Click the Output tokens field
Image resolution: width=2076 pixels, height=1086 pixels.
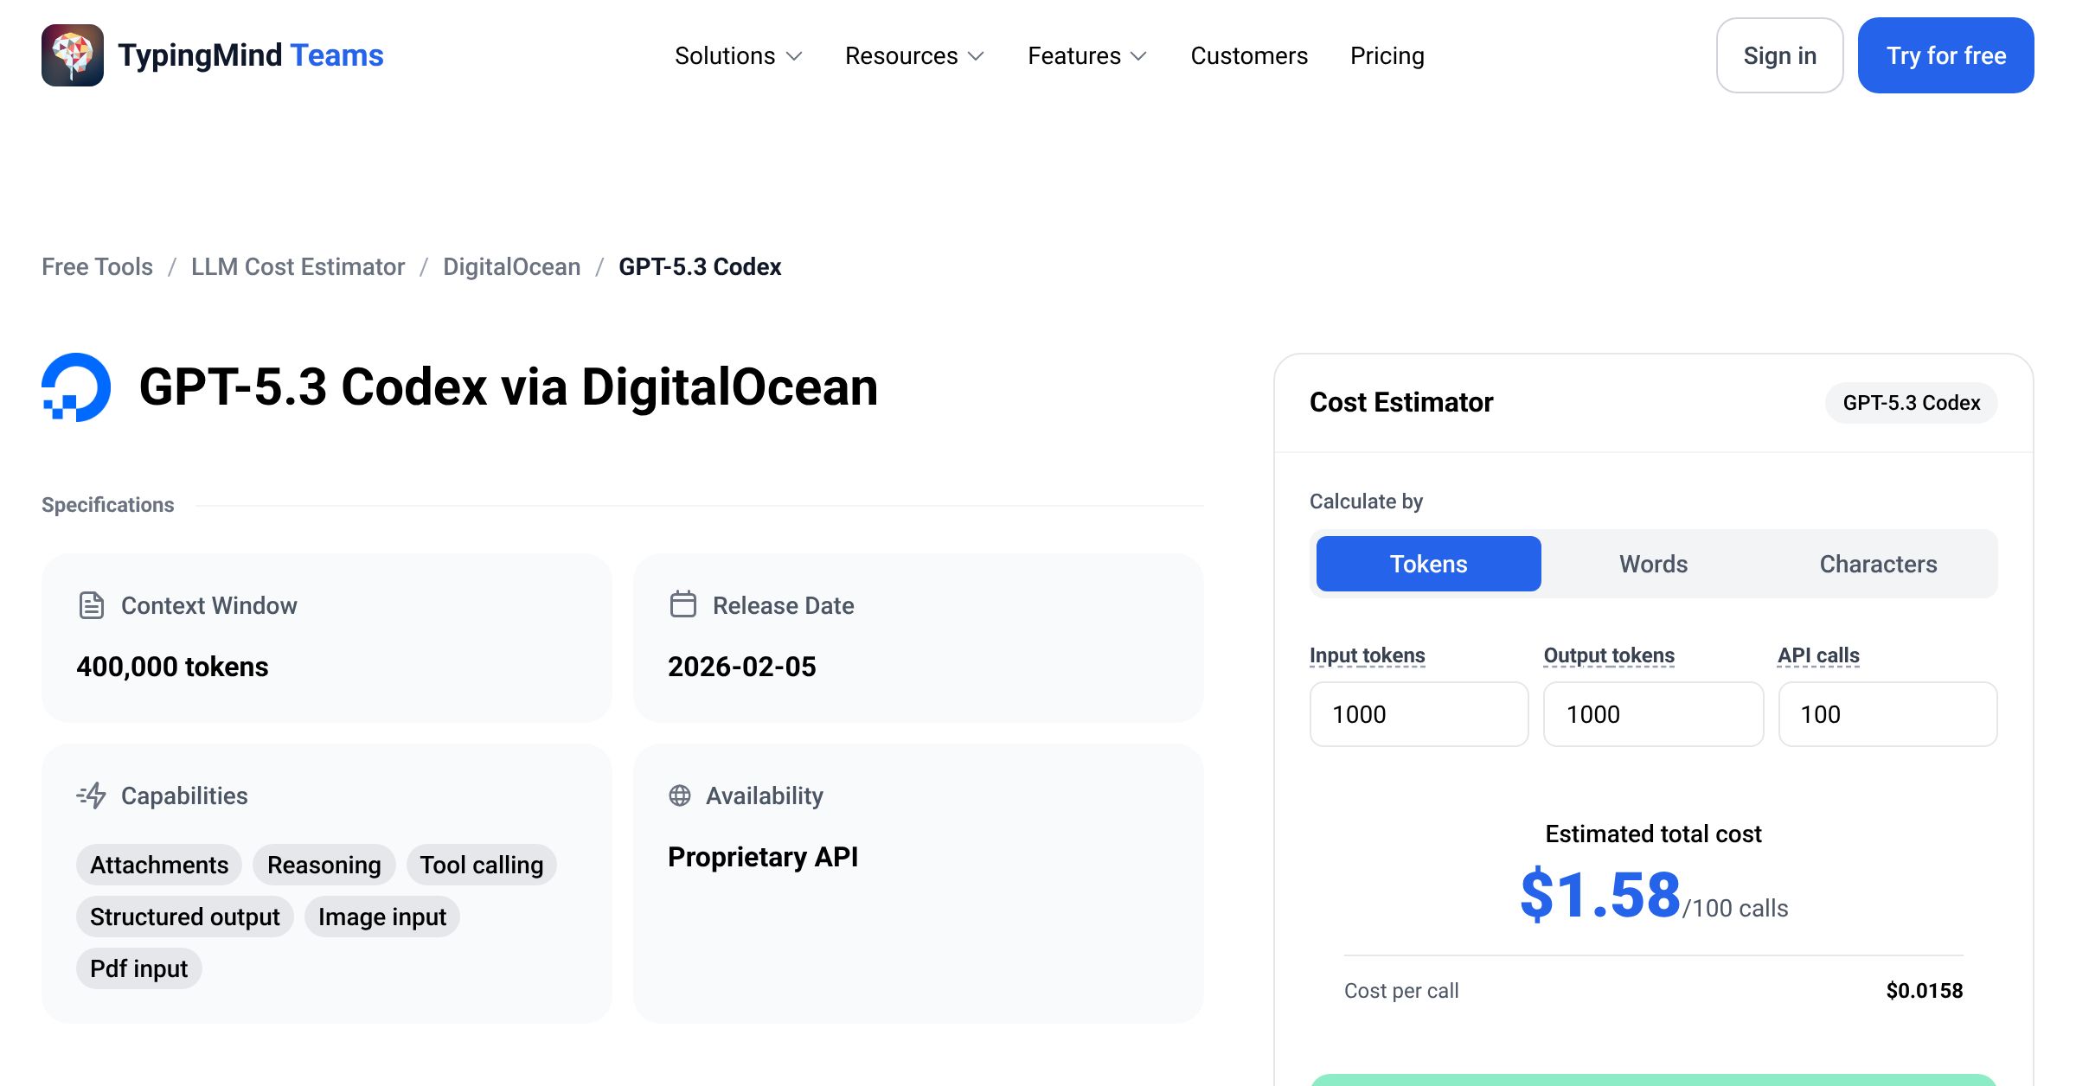point(1654,714)
